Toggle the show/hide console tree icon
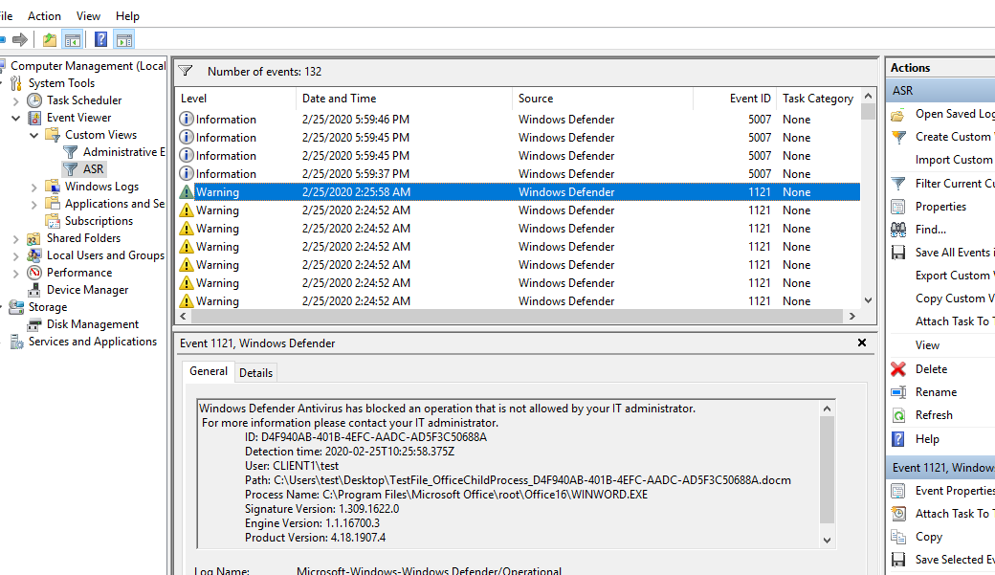995x575 pixels. (x=73, y=40)
